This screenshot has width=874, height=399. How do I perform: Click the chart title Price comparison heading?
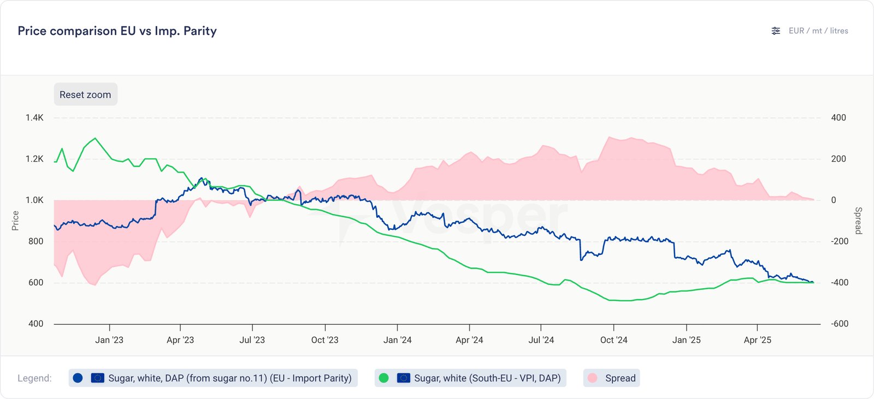point(117,31)
